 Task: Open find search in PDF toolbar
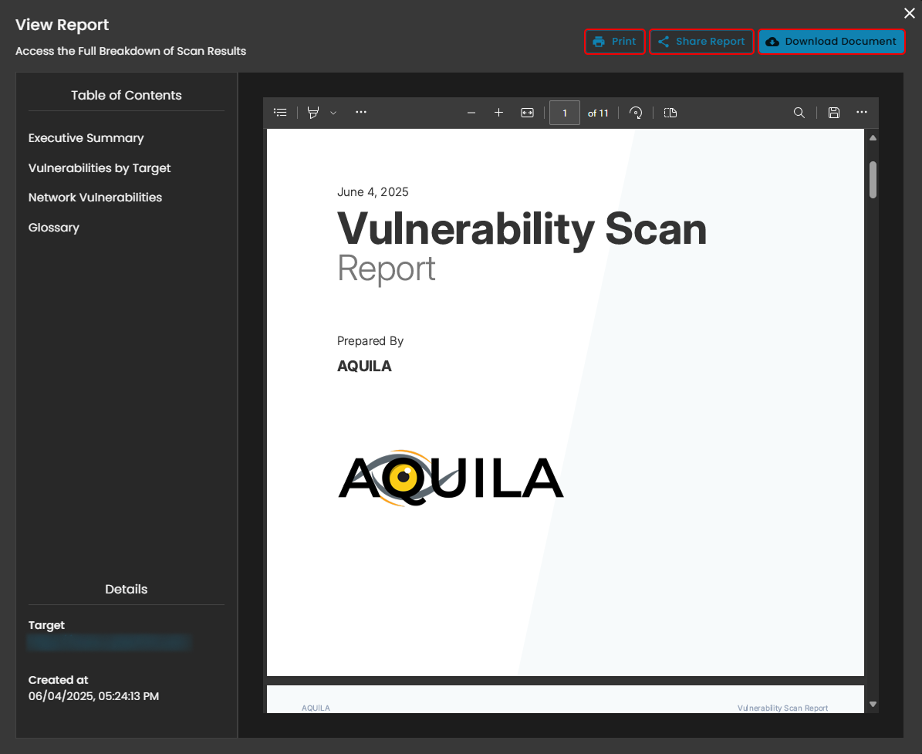pyautogui.click(x=799, y=113)
